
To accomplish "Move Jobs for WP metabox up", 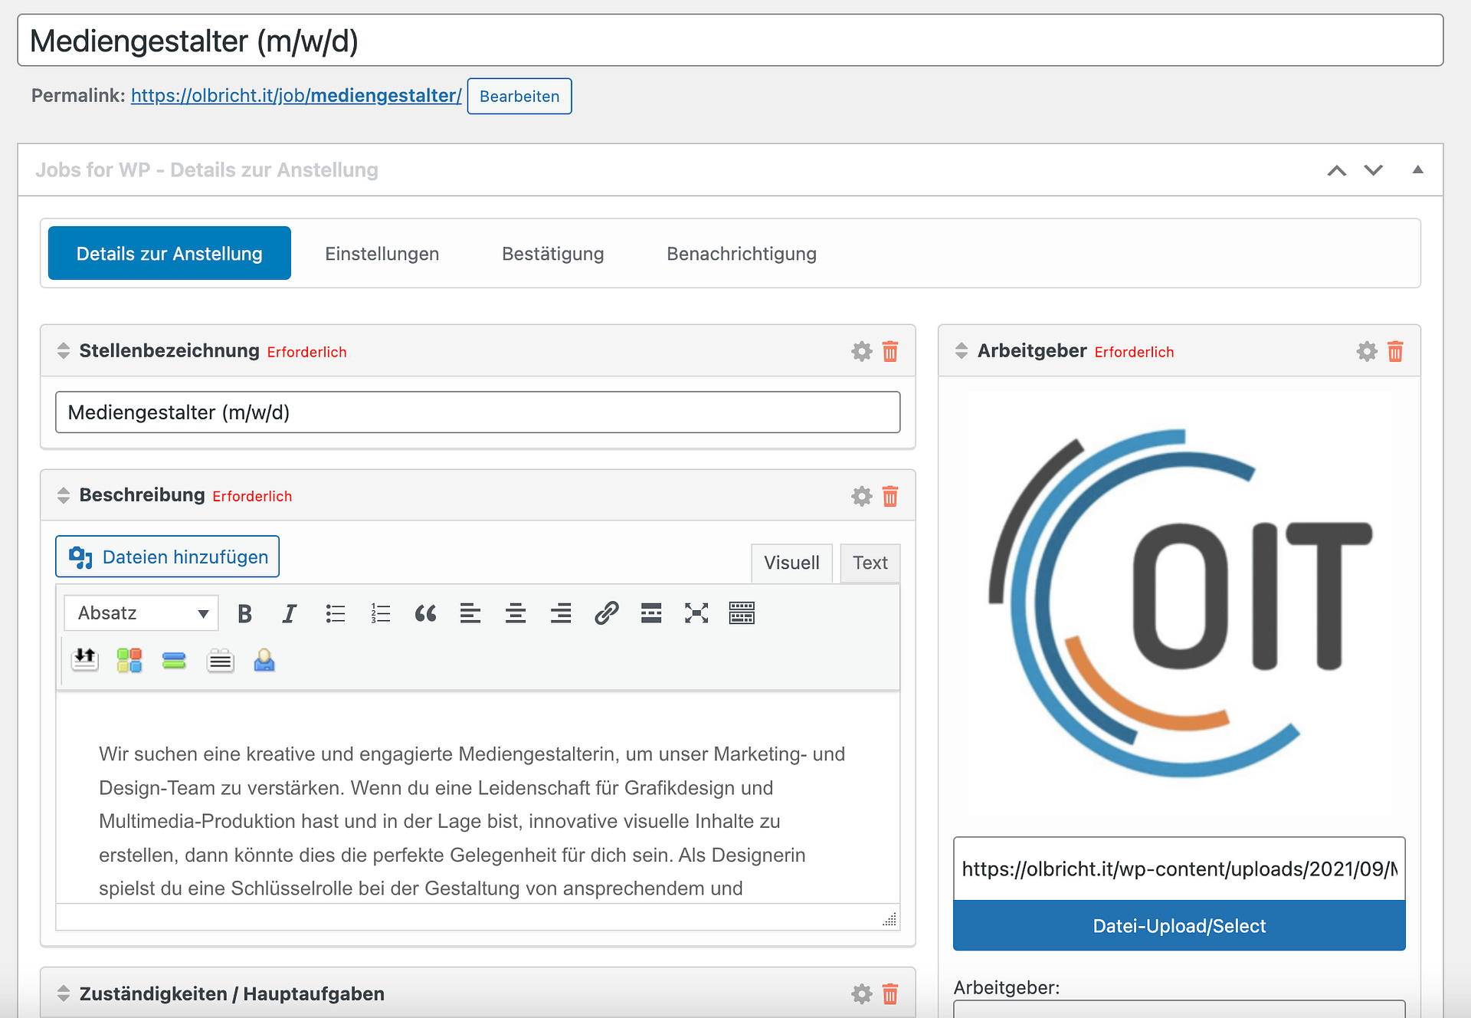I will pos(1337,170).
